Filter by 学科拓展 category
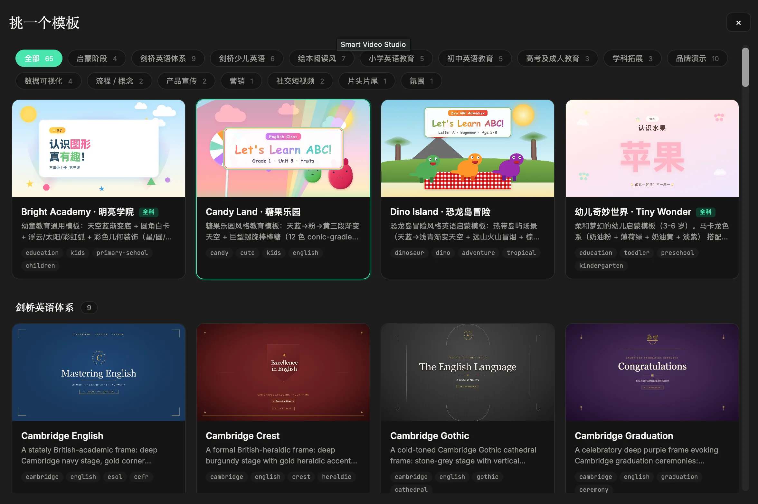 [632, 59]
